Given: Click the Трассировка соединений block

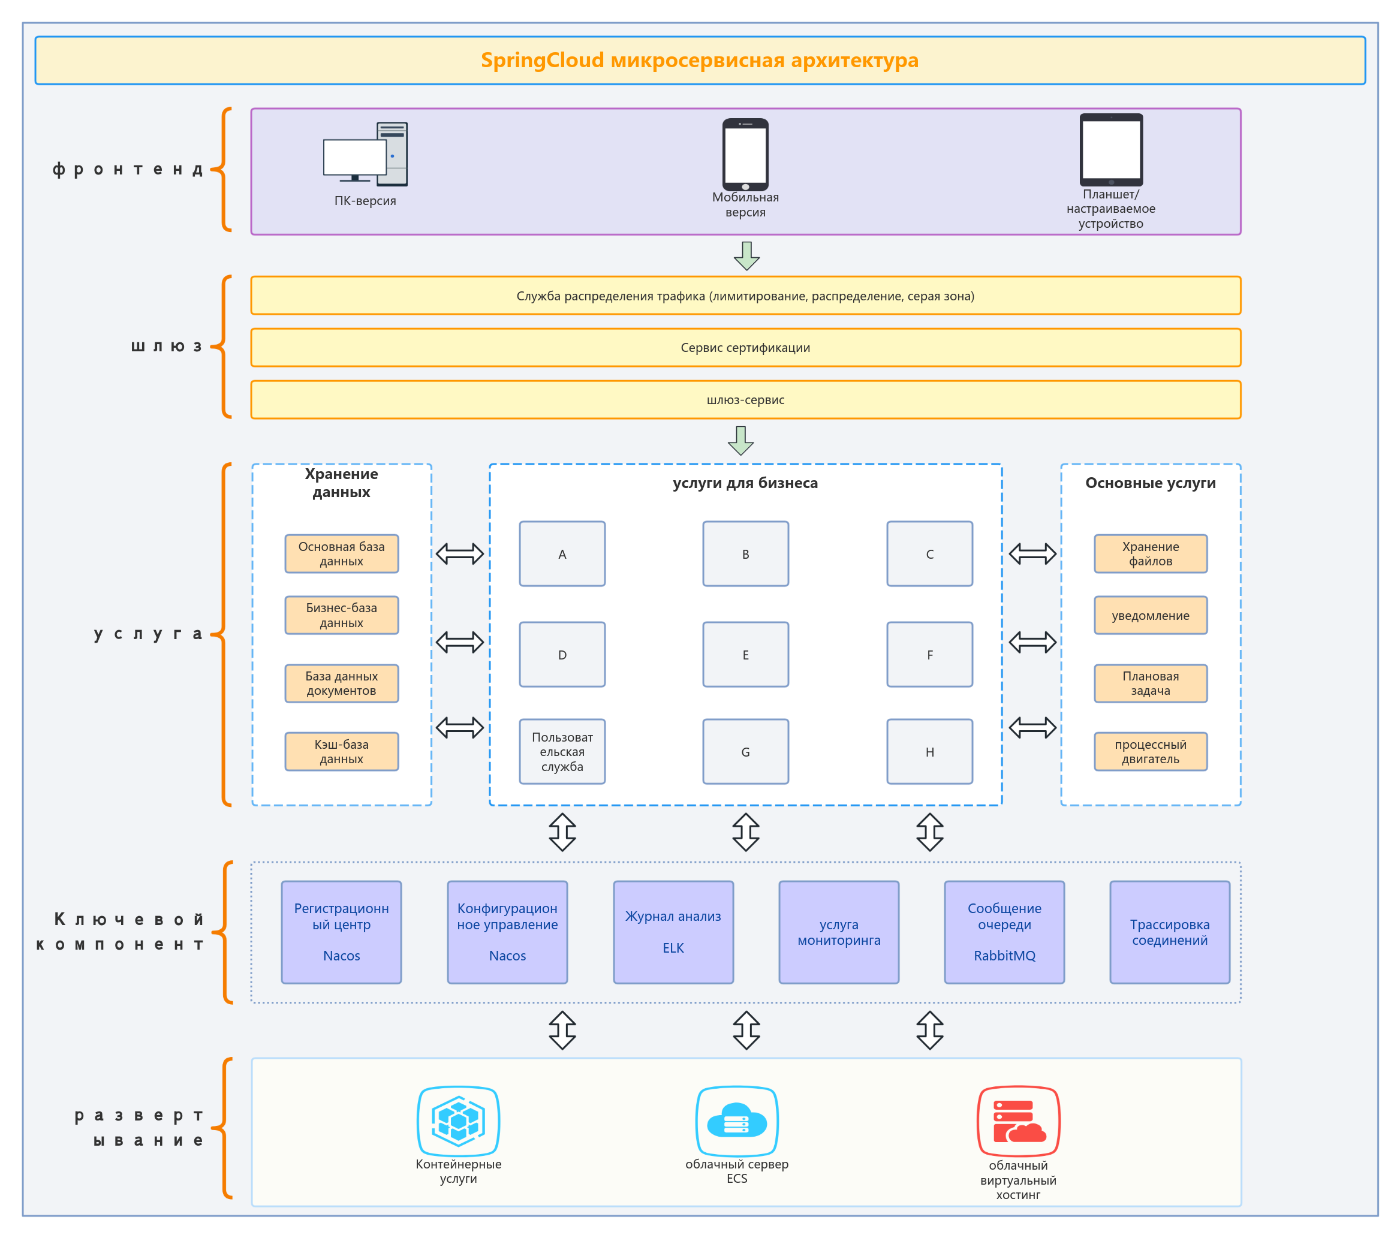Looking at the screenshot, I should click(1170, 933).
